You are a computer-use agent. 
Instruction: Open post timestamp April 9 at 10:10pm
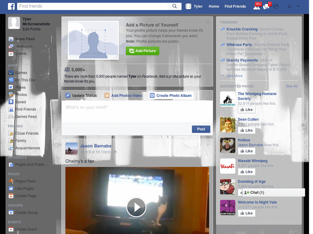coord(95,152)
